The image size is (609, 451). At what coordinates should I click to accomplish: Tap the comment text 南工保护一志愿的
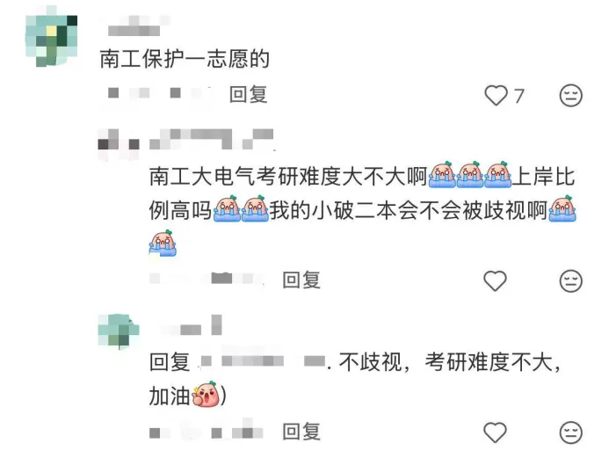(x=185, y=59)
